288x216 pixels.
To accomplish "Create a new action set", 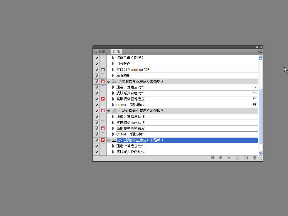I will click(237, 158).
